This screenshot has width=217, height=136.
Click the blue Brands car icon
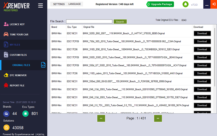click(x=6, y=114)
